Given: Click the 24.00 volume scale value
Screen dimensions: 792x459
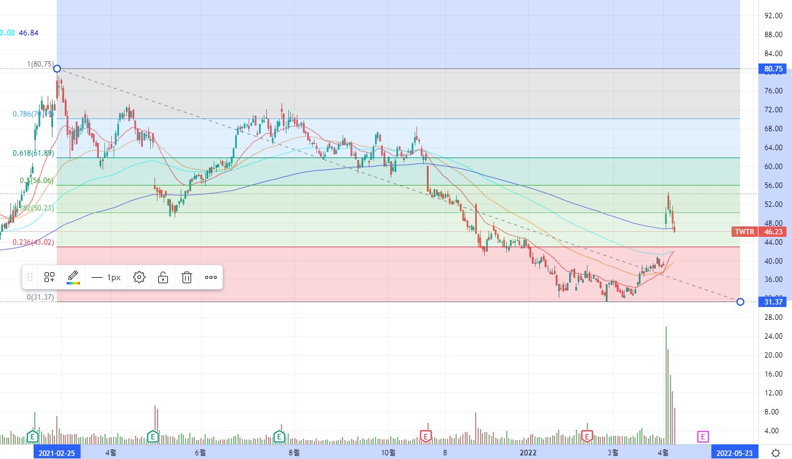Looking at the screenshot, I should coord(773,336).
